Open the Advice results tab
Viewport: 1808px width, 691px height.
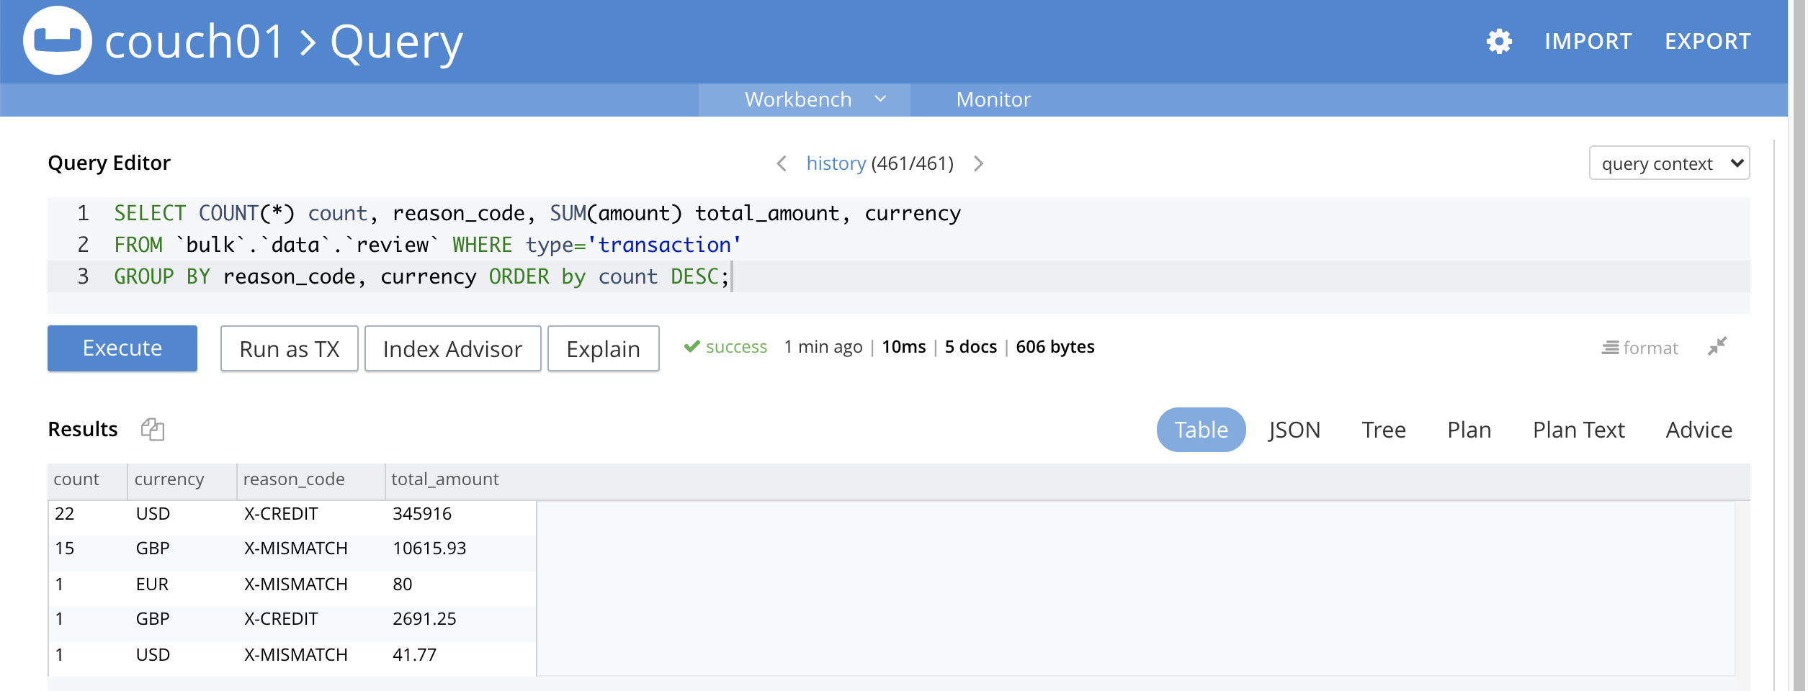coord(1699,430)
